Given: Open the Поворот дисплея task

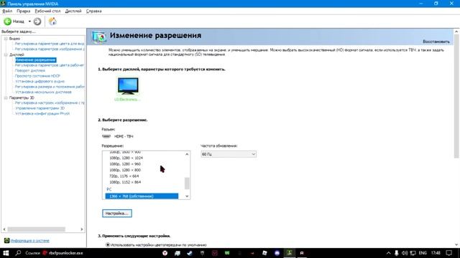Looking at the screenshot, I should [x=30, y=70].
